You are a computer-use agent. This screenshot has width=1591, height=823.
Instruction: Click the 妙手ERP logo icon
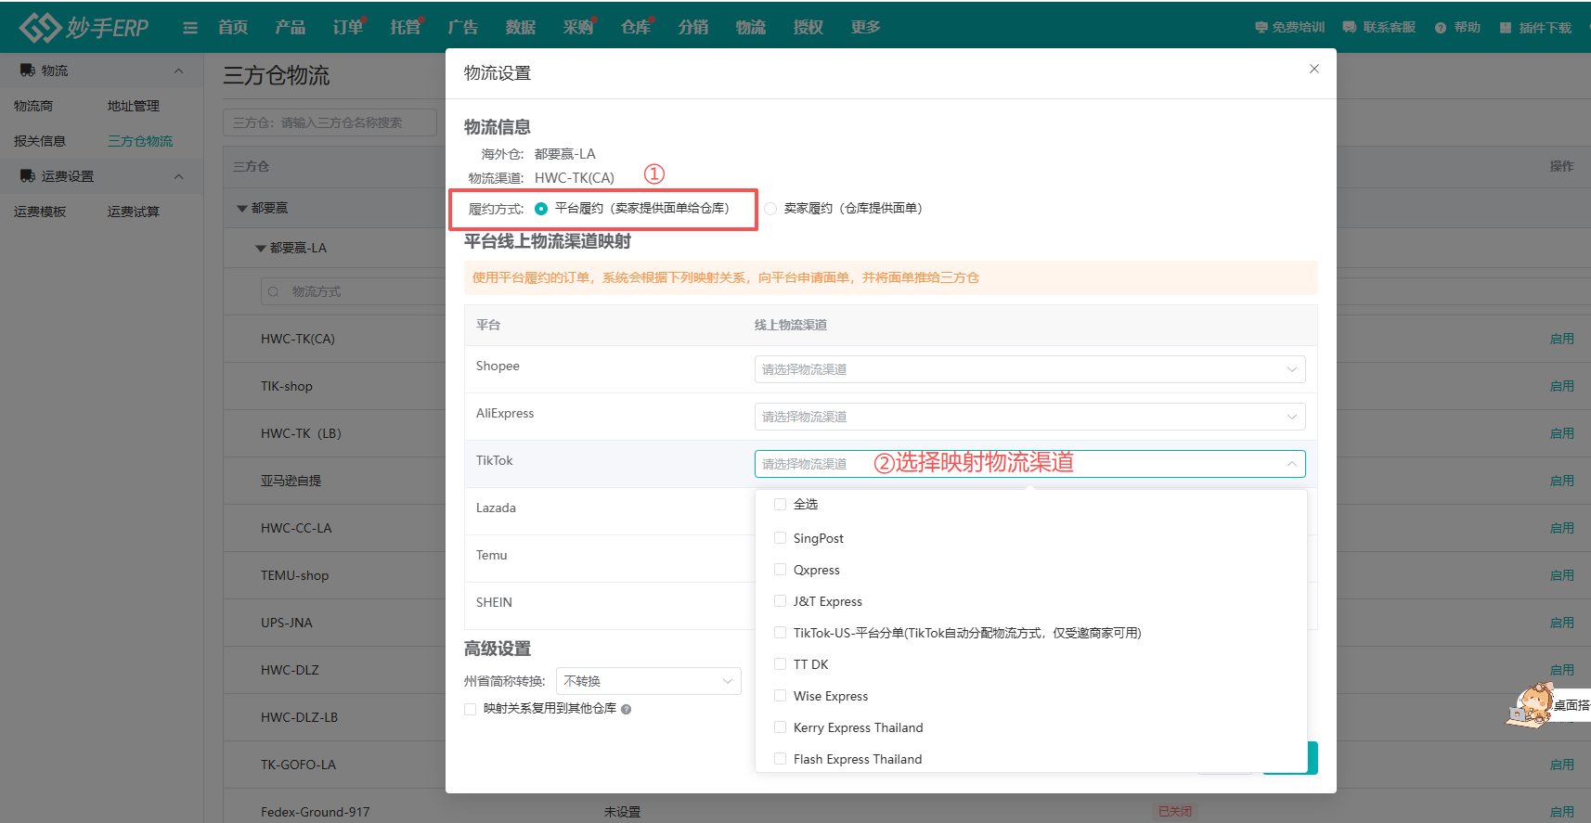pyautogui.click(x=40, y=28)
